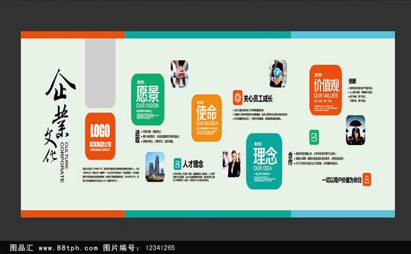Click the vertical CORPORATE CULTURE text

pyautogui.click(x=64, y=162)
